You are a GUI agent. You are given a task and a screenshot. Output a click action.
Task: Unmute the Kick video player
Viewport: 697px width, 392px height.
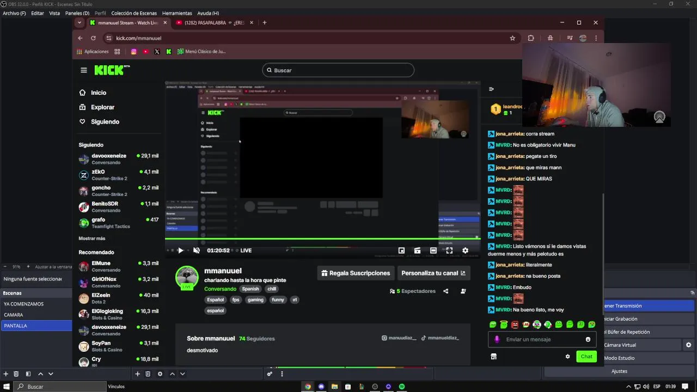197,250
